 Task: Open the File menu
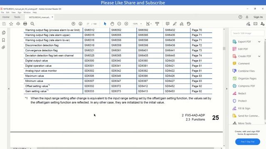[2, 12]
